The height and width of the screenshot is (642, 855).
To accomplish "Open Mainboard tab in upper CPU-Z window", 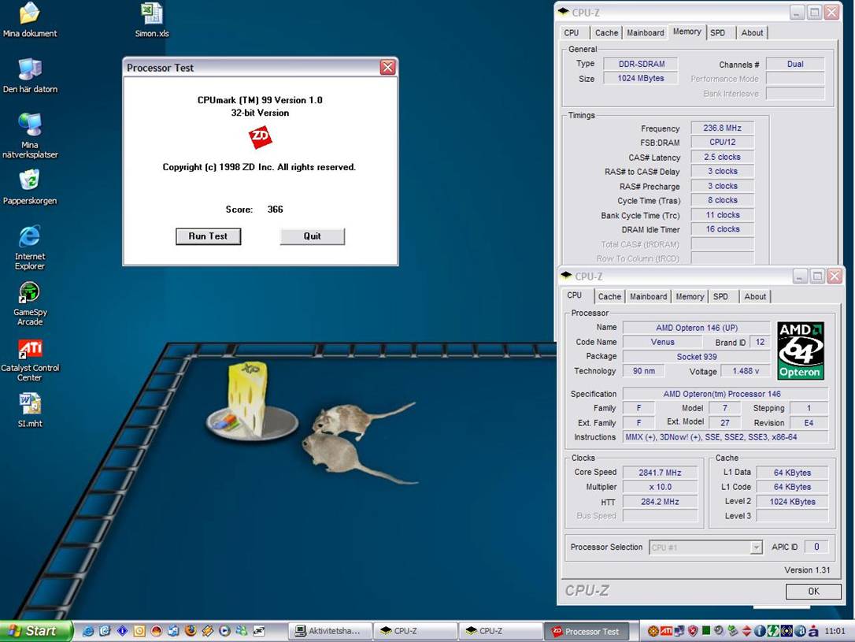I will pos(645,33).
